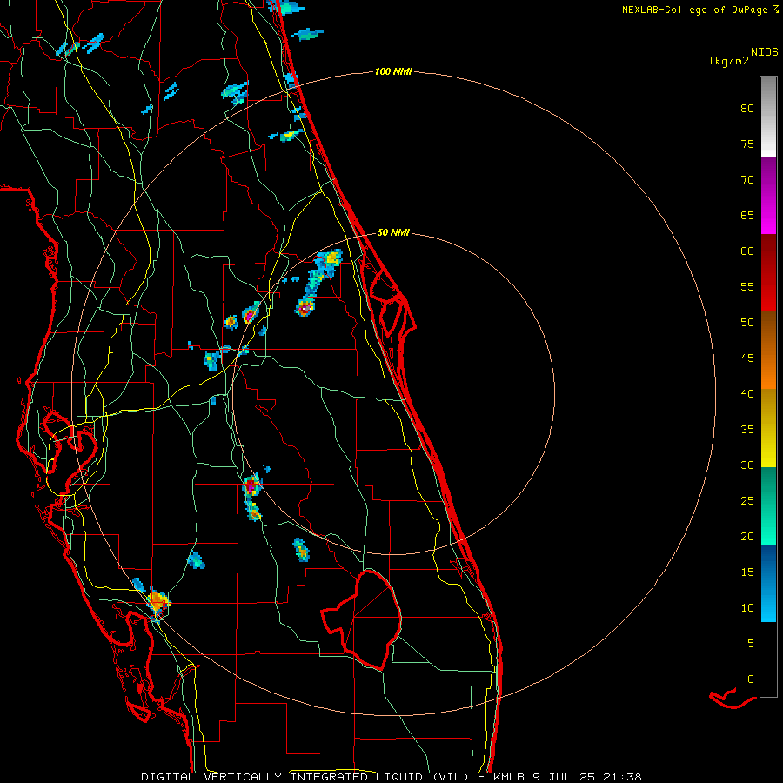Click the 10 value on the VIL scale

point(747,608)
